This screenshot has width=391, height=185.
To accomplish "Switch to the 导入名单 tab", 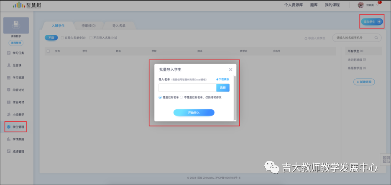I will (119, 26).
